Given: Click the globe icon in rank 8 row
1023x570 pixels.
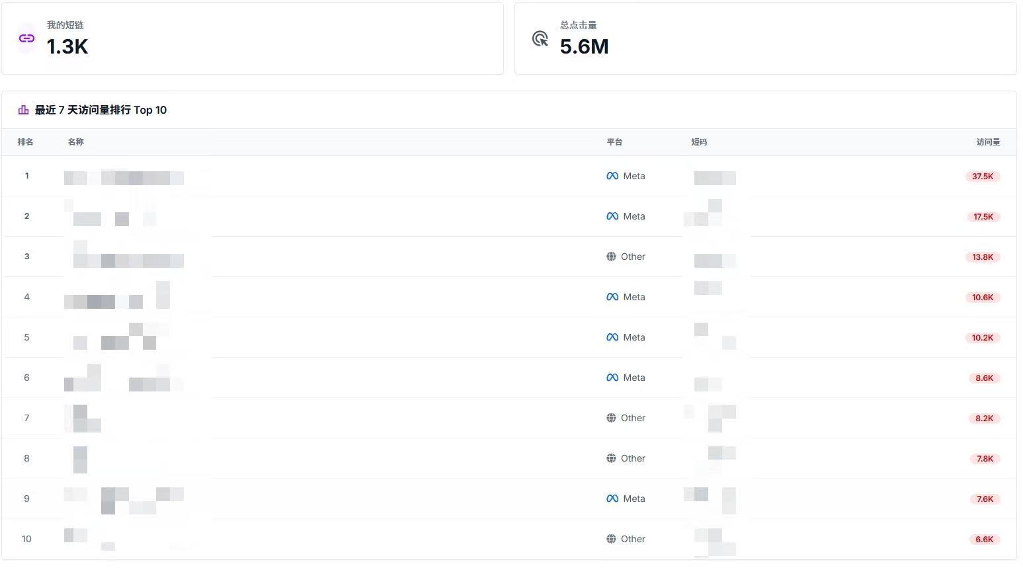Looking at the screenshot, I should click(x=611, y=458).
